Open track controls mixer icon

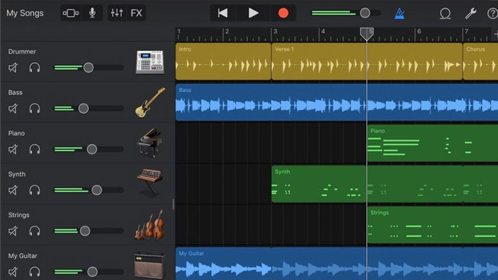pos(117,13)
